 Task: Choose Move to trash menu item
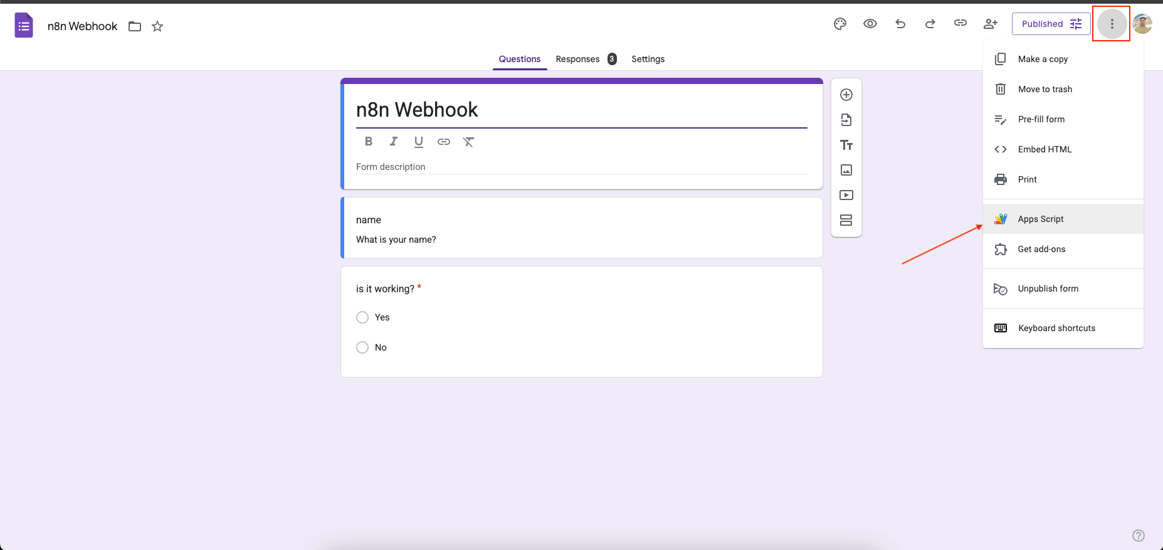[x=1063, y=89]
